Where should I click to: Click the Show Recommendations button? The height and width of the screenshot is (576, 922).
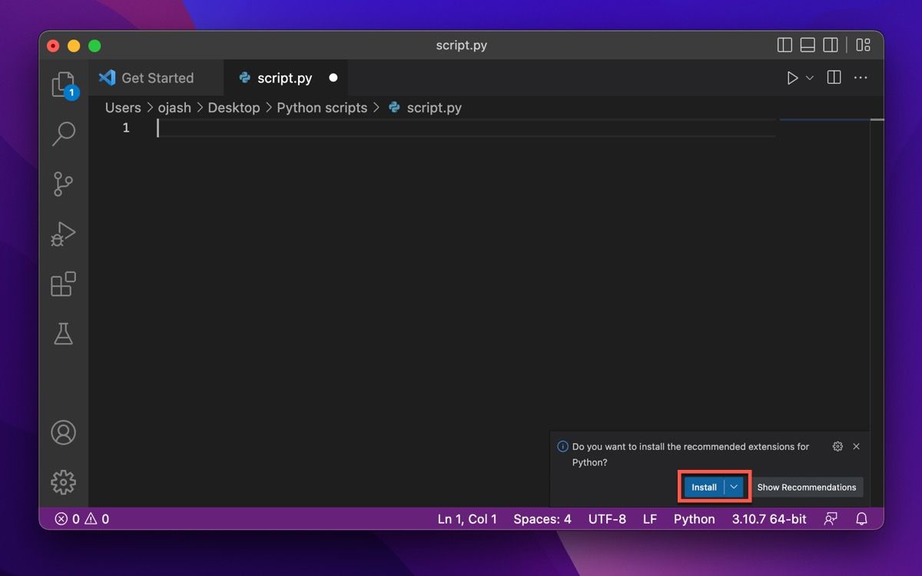(x=808, y=487)
